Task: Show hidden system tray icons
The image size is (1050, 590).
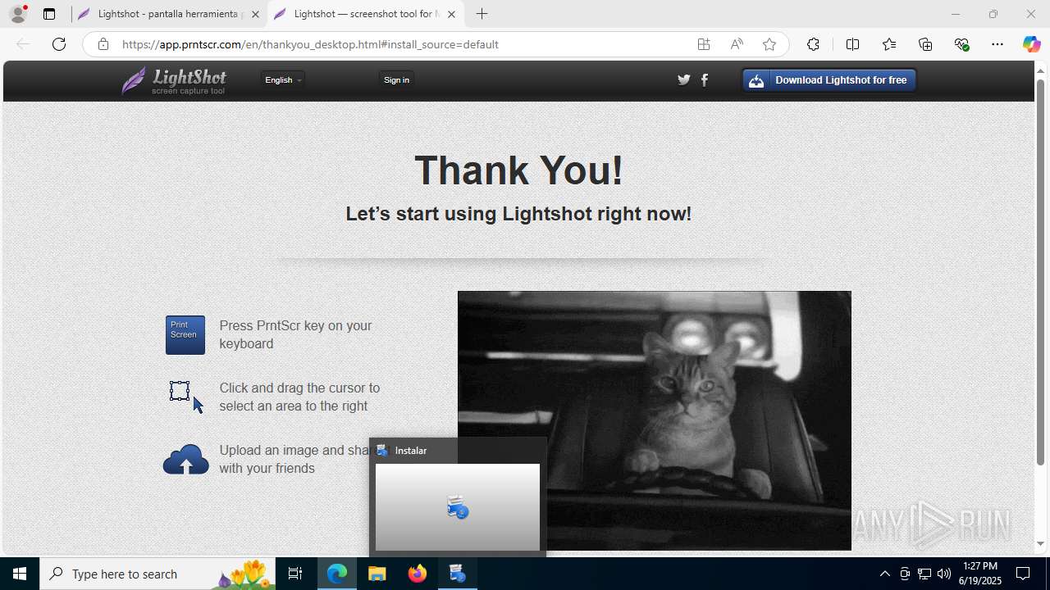Action: click(x=884, y=574)
